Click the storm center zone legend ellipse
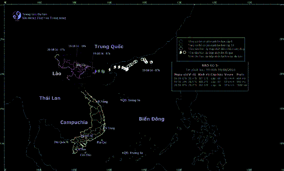Image resolution: width=284 pixels, height=171 pixels. 181,48
